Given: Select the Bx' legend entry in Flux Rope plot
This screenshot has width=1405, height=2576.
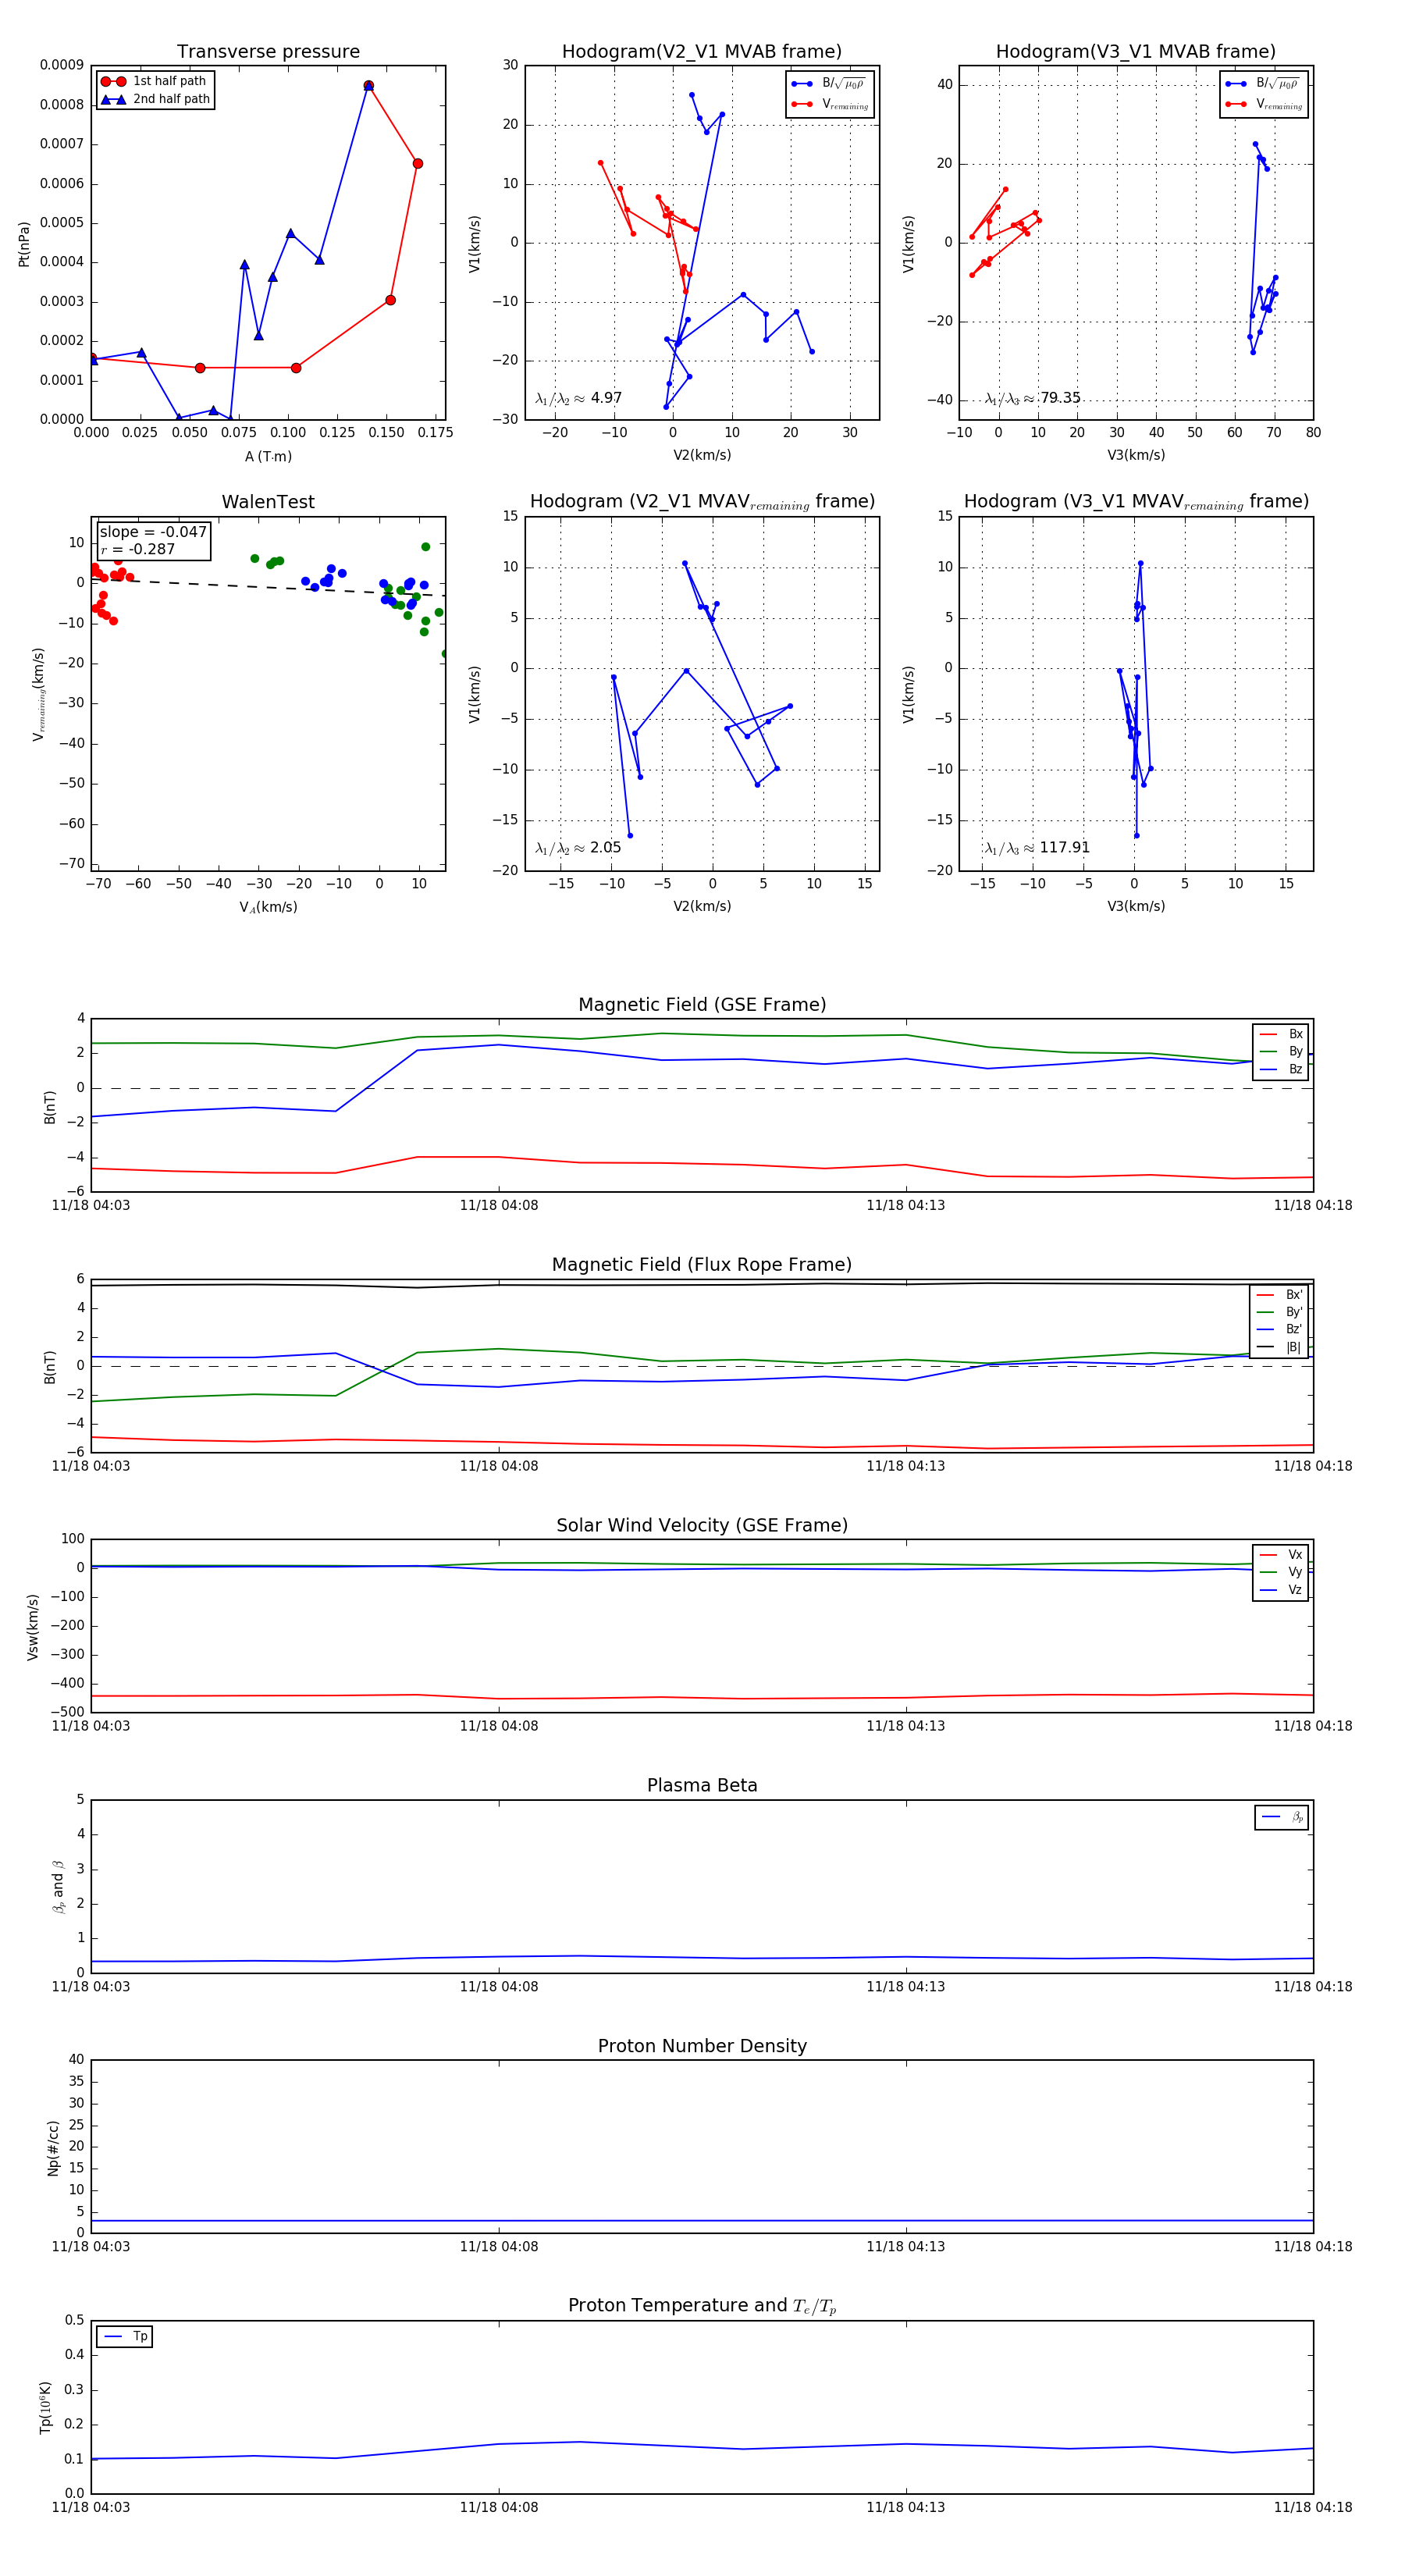Looking at the screenshot, I should [x=1280, y=1294].
